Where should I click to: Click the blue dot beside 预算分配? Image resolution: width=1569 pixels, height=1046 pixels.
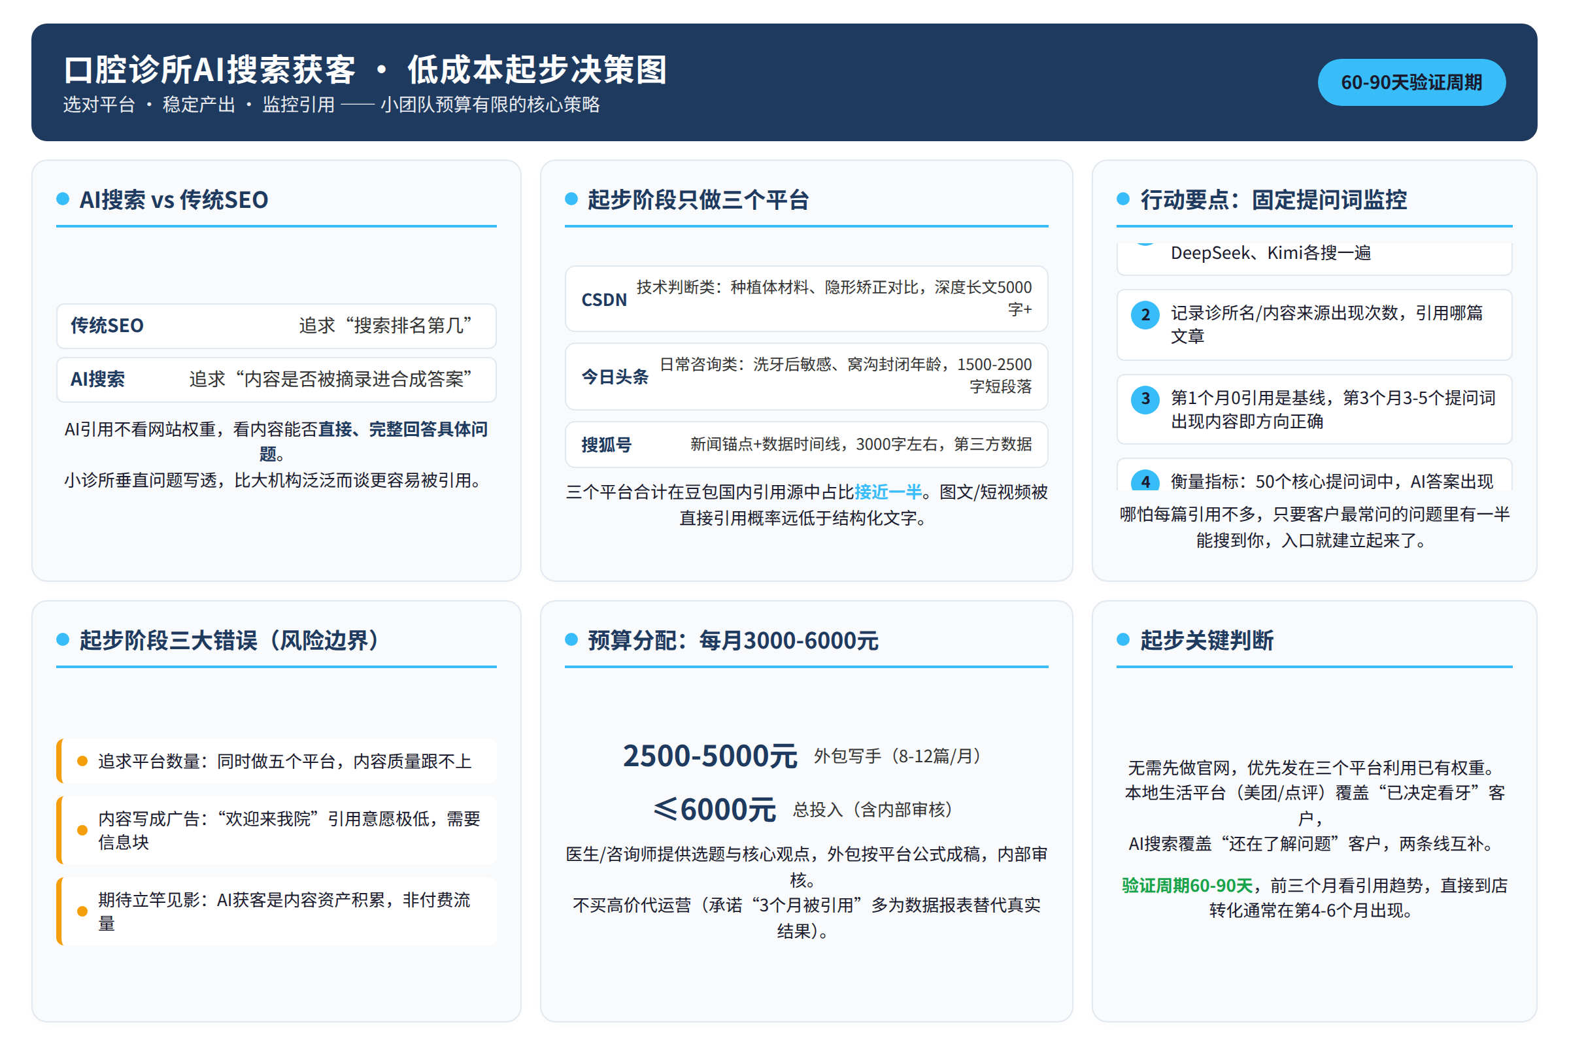click(x=571, y=639)
